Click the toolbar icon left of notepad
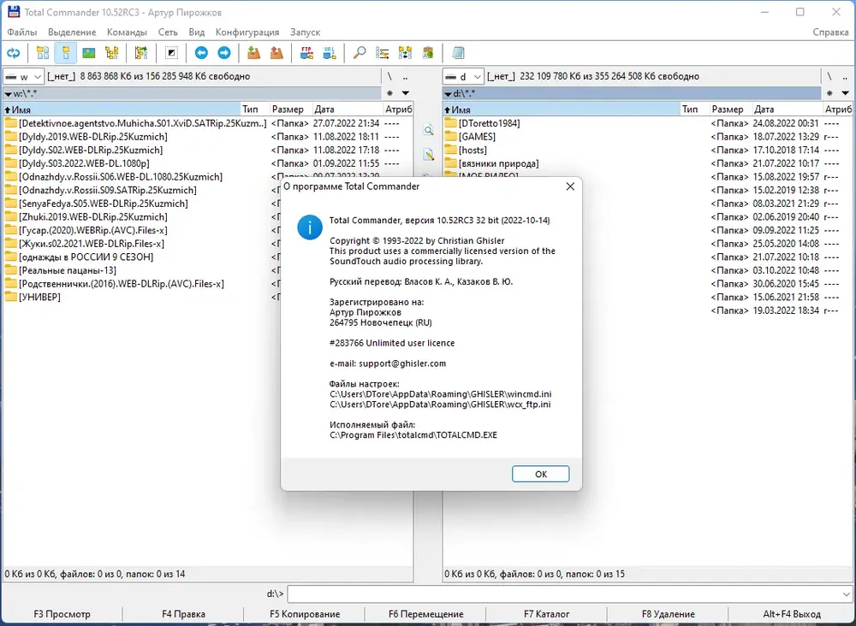Screen dimensions: 856x626 coord(428,53)
